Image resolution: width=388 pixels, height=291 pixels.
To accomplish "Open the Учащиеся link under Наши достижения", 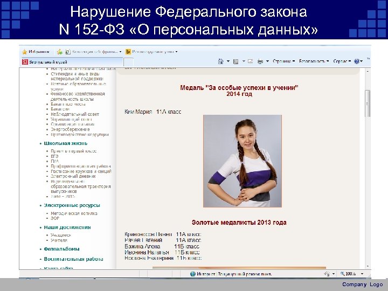I will point(61,235).
